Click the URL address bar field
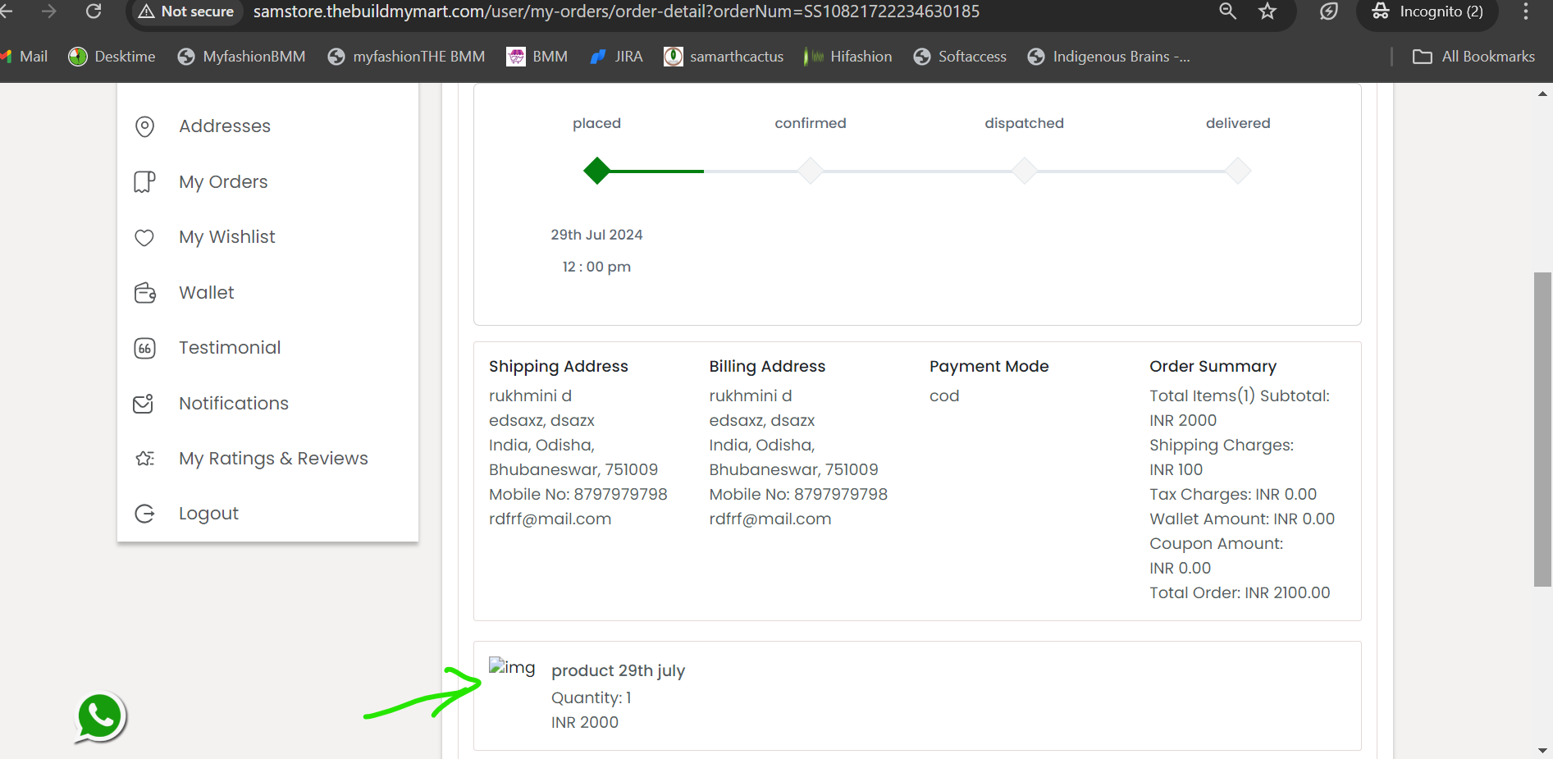 coord(616,11)
